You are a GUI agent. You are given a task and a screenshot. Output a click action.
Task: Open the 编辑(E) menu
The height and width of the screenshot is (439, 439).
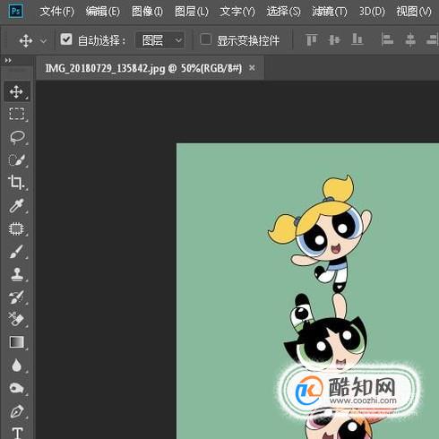coord(103,12)
